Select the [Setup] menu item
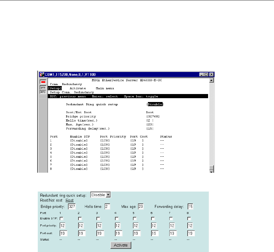The height and width of the screenshot is (252, 274). [55, 88]
